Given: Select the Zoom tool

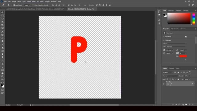Looking at the screenshot, I should (2, 76).
